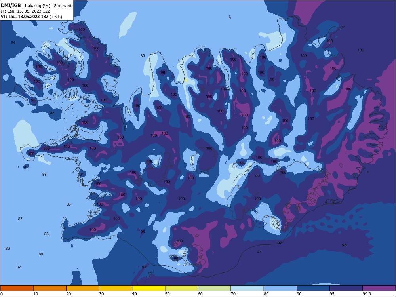
Task: Click the humidity value '86' on the map
Action: point(8,249)
